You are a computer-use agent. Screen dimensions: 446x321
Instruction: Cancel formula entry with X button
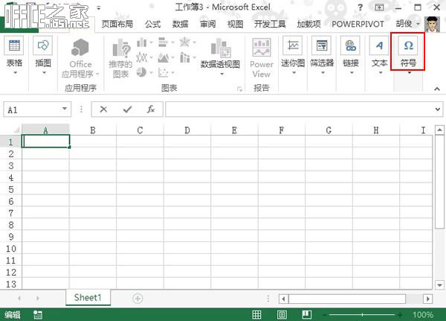[103, 109]
